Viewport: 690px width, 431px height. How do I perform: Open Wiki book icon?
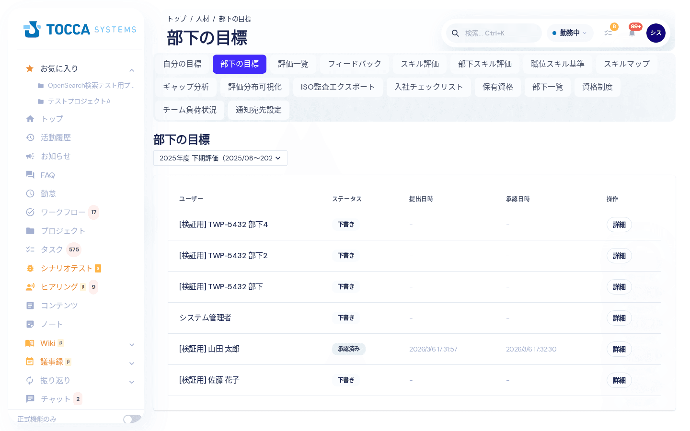tap(30, 343)
